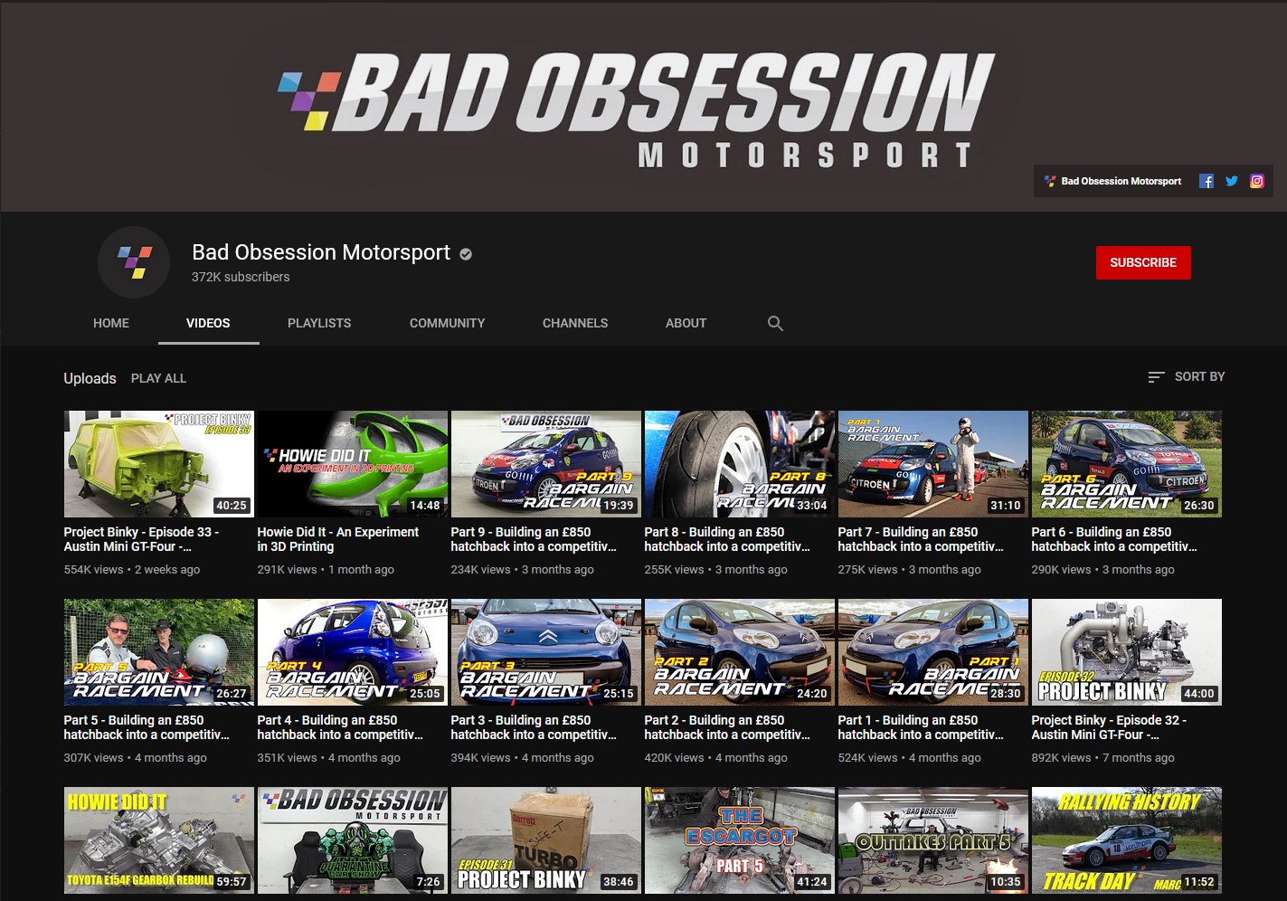Play the Part 4 Bargain Racement thumbnail
1287x901 pixels.
[x=352, y=652]
